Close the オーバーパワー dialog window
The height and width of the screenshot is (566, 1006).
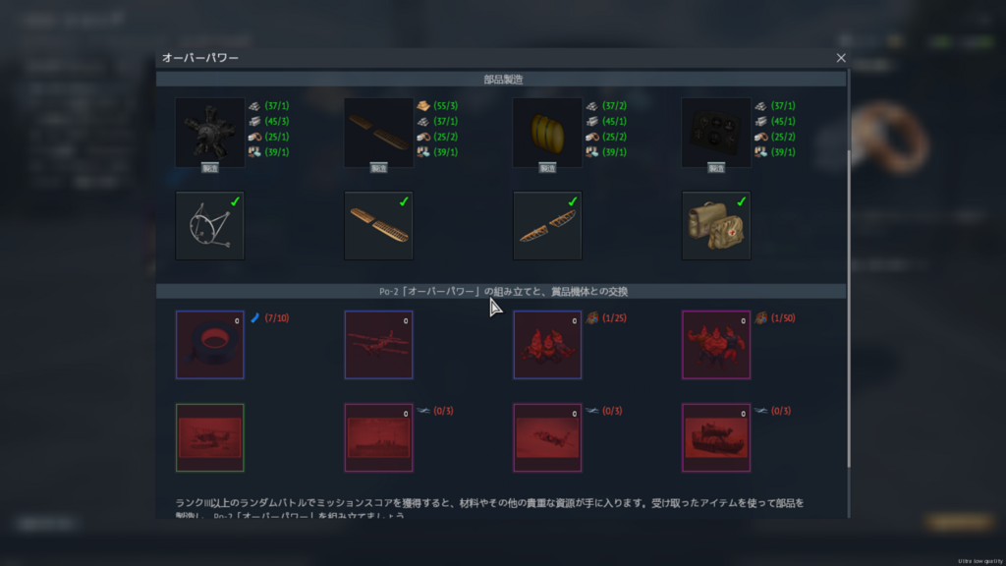click(x=841, y=58)
